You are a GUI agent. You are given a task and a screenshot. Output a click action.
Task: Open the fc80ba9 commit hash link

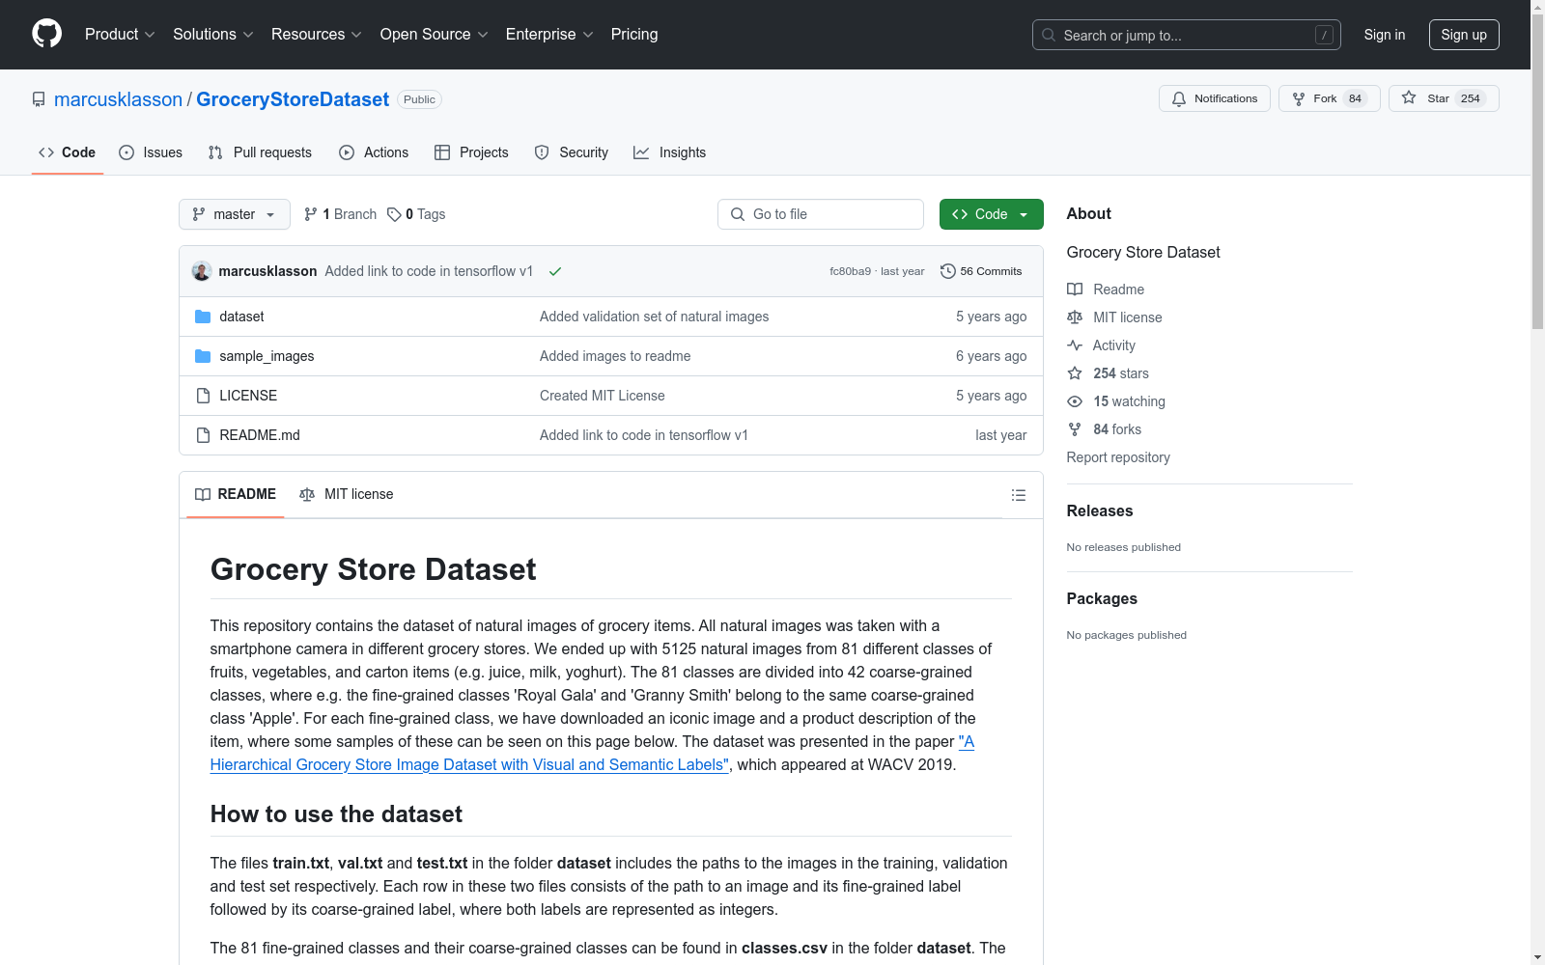point(850,271)
